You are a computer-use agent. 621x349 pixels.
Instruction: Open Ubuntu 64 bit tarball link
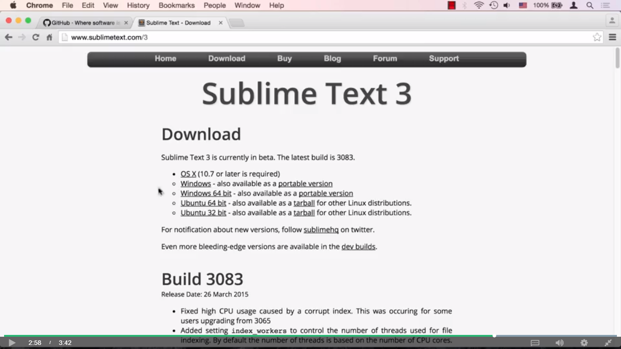click(304, 203)
